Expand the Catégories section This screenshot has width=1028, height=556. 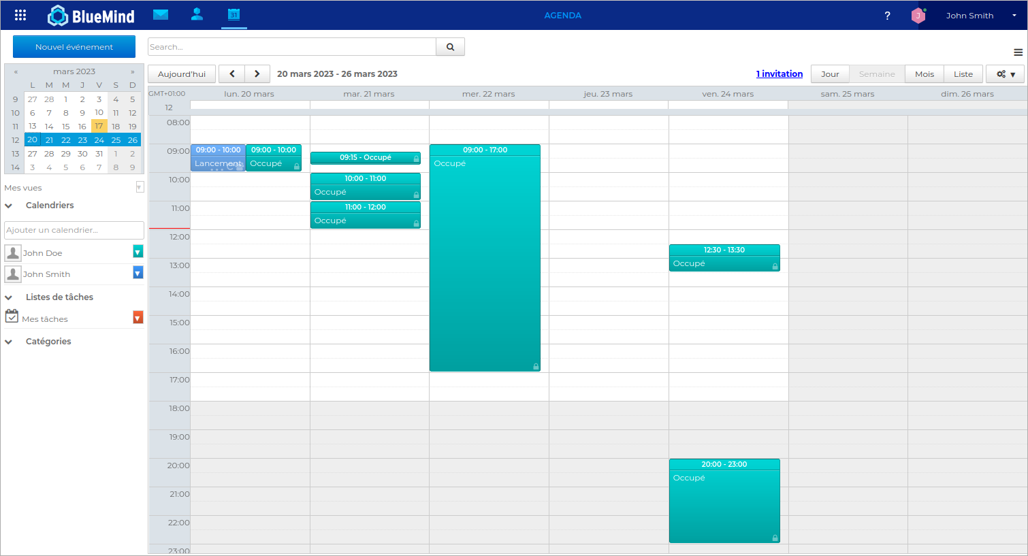[9, 342]
